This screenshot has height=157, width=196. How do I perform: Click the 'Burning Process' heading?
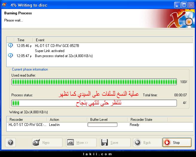pyautogui.click(x=18, y=13)
